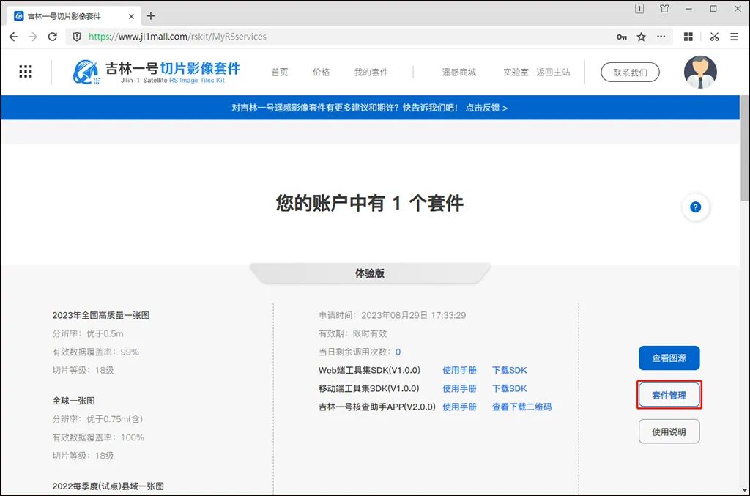Open 遥感商城 navigation item
The width and height of the screenshot is (750, 496).
[459, 73]
